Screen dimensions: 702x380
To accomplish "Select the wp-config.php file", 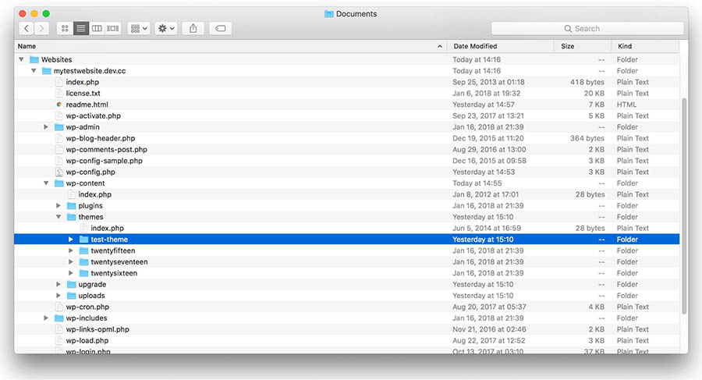I will click(x=90, y=172).
